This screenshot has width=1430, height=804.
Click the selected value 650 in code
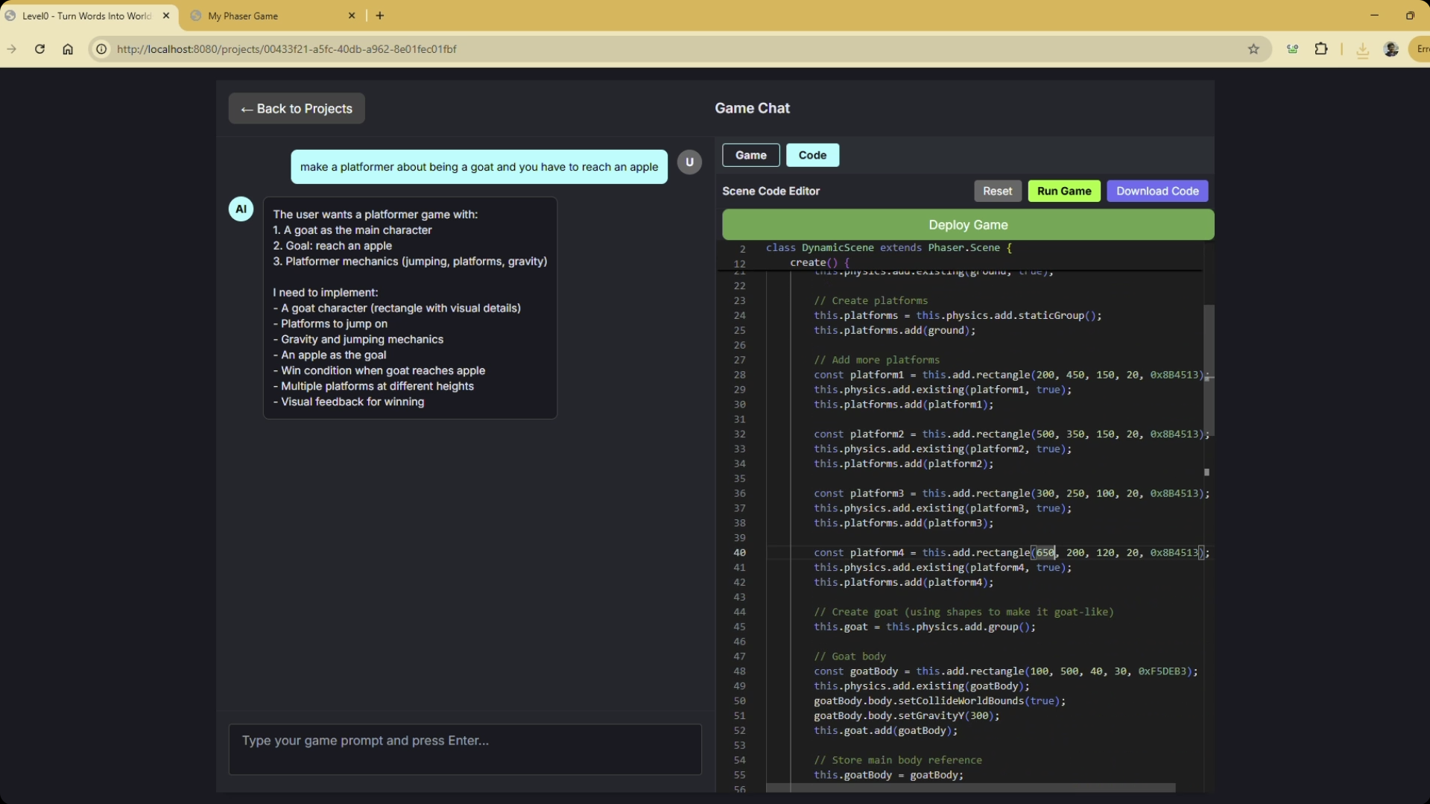point(1045,553)
